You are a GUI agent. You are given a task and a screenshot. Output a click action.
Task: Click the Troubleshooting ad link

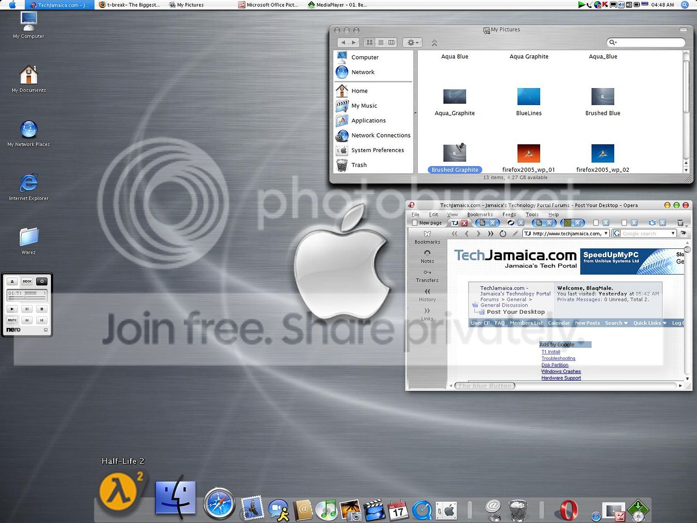[558, 358]
